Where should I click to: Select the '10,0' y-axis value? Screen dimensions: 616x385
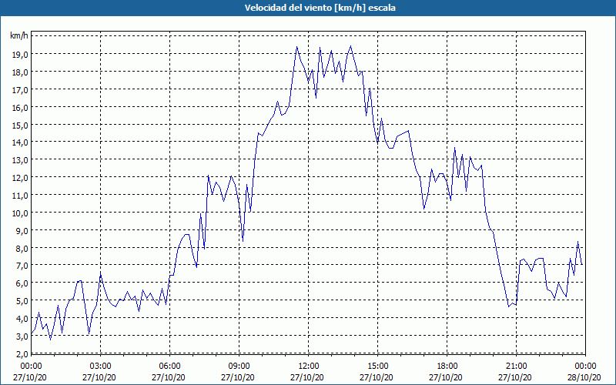coord(20,213)
